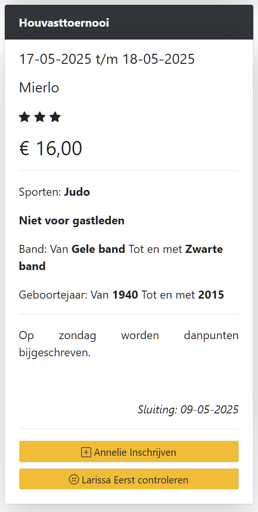The height and width of the screenshot is (512, 258).
Task: Select the Larissa Eerst controleren button
Action: click(129, 479)
